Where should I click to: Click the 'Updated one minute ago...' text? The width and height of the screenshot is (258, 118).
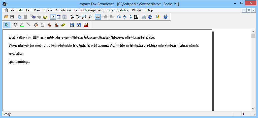pos(19,62)
